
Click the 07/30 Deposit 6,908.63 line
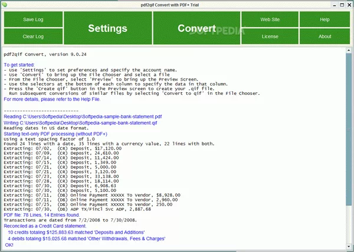60,186
